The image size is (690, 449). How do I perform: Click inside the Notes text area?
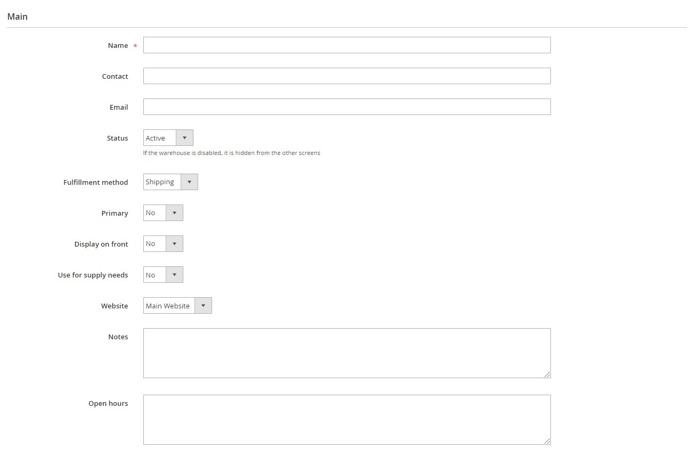(x=346, y=353)
